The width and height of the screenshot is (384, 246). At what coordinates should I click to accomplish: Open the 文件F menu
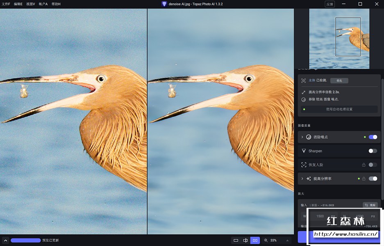(x=6, y=4)
